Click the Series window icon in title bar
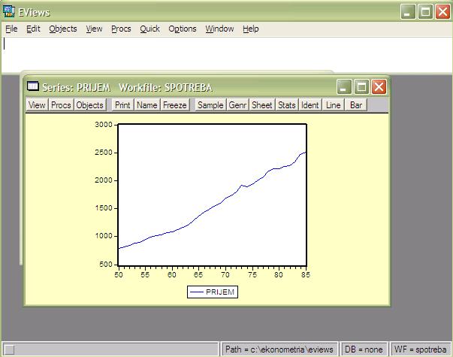The height and width of the screenshot is (357, 453). (33, 86)
